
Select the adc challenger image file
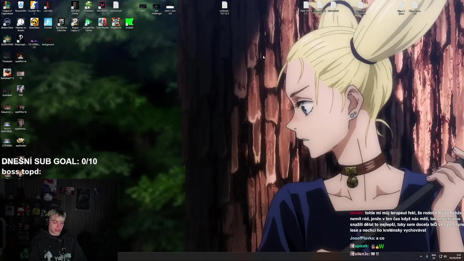157,9
